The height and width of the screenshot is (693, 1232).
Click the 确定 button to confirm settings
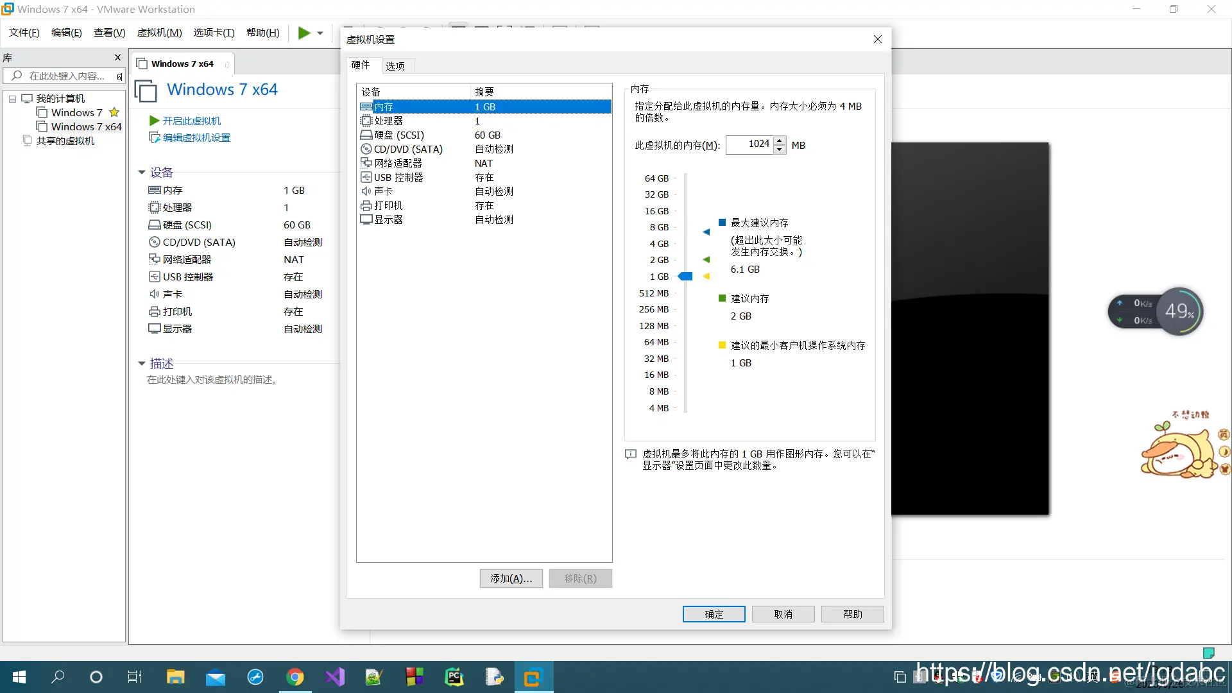[x=714, y=614]
